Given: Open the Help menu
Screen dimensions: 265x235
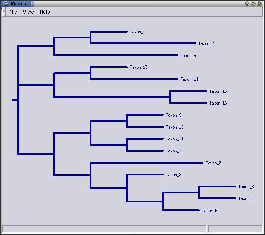Looking at the screenshot, I should pyautogui.click(x=45, y=12).
